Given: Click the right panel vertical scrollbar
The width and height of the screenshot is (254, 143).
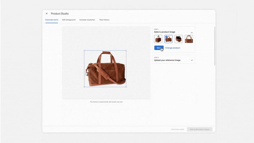Looking at the screenshot, I should pos(215,46).
